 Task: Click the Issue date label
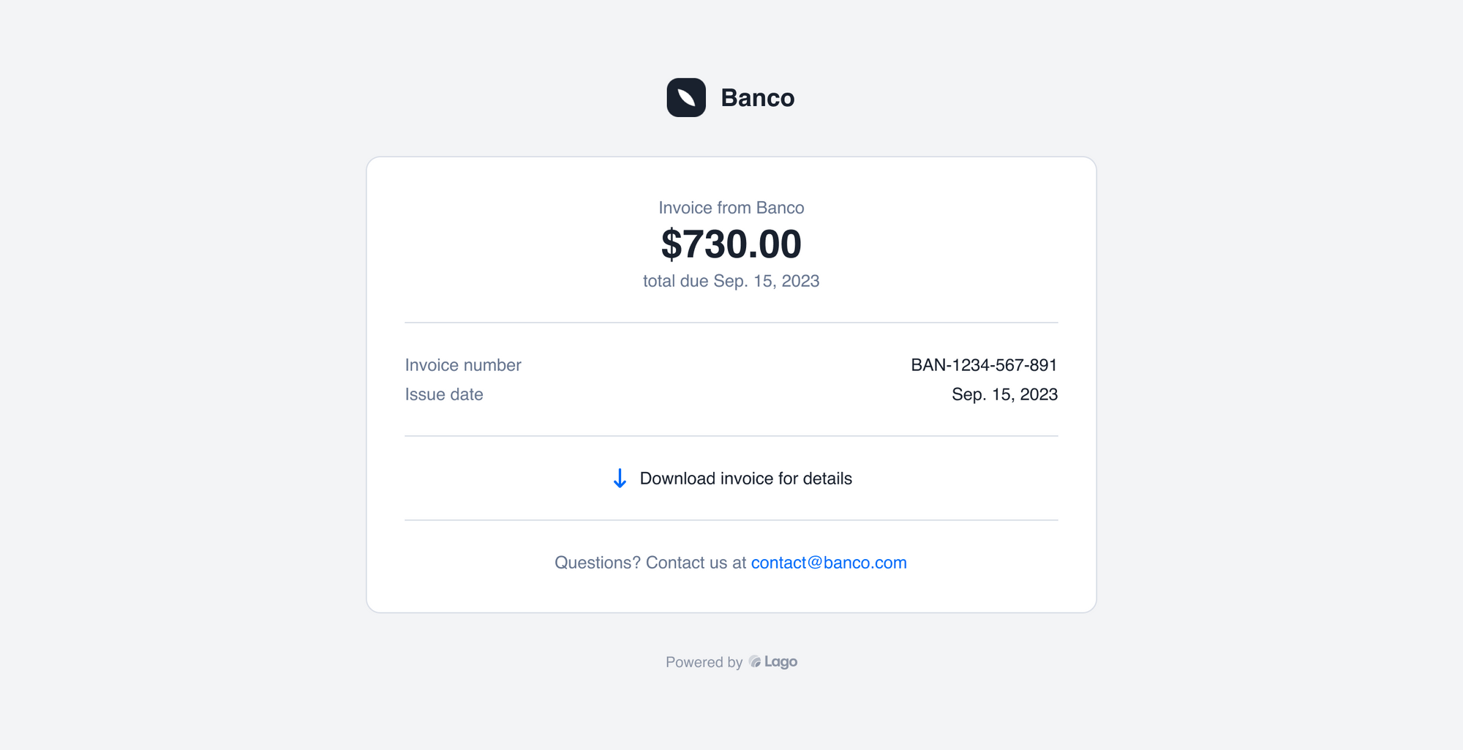coord(444,394)
